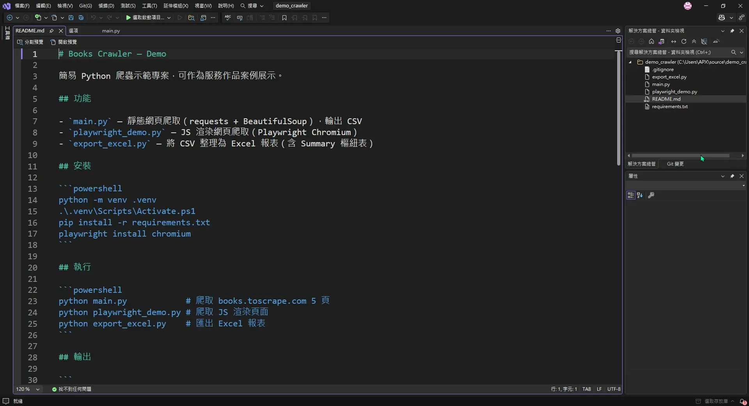This screenshot has width=749, height=406.
Task: Click the bookmark toggle icon in toolbar
Action: pos(284,18)
